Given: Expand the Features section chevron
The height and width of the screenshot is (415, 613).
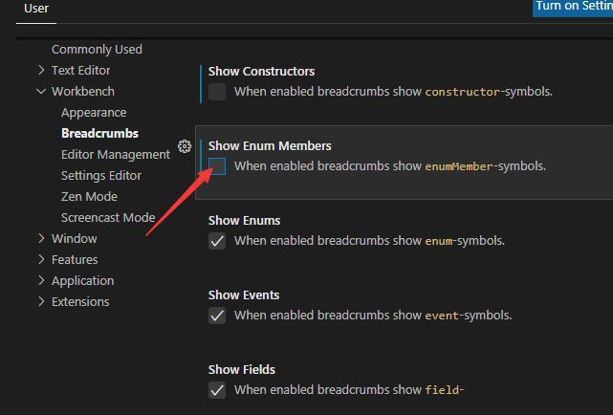Looking at the screenshot, I should 41,260.
